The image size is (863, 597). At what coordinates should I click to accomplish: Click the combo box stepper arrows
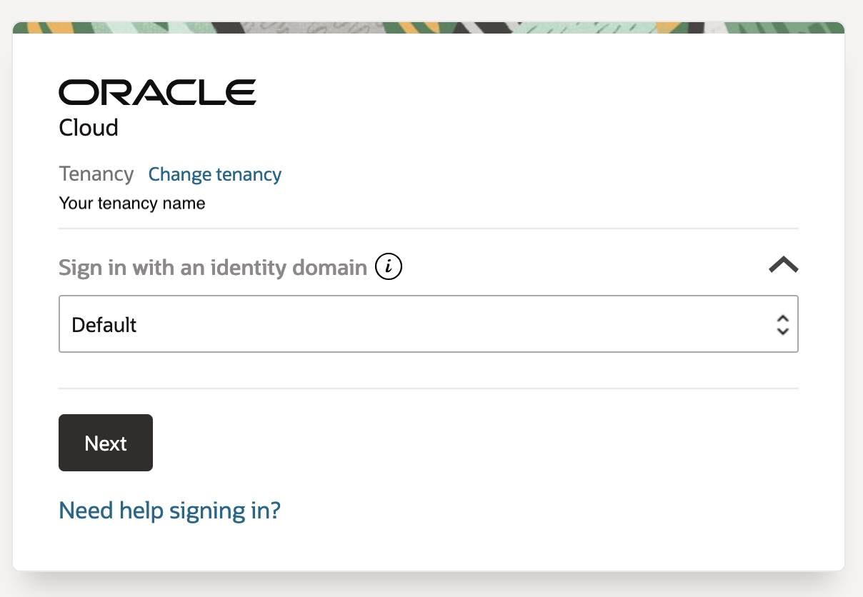[x=782, y=324]
